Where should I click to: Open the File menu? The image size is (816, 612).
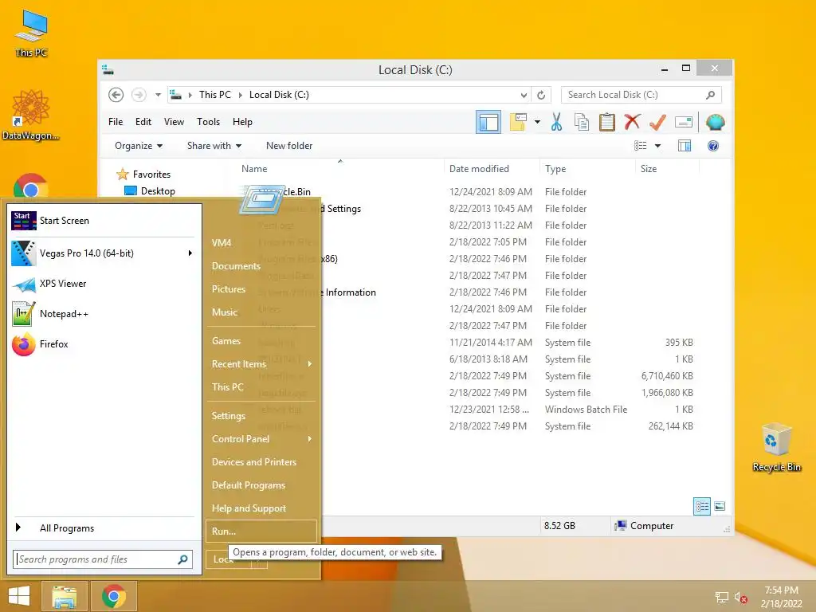(x=116, y=122)
